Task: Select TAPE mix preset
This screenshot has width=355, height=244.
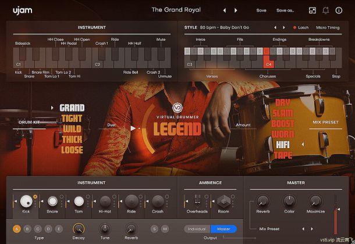Action: coord(283,155)
